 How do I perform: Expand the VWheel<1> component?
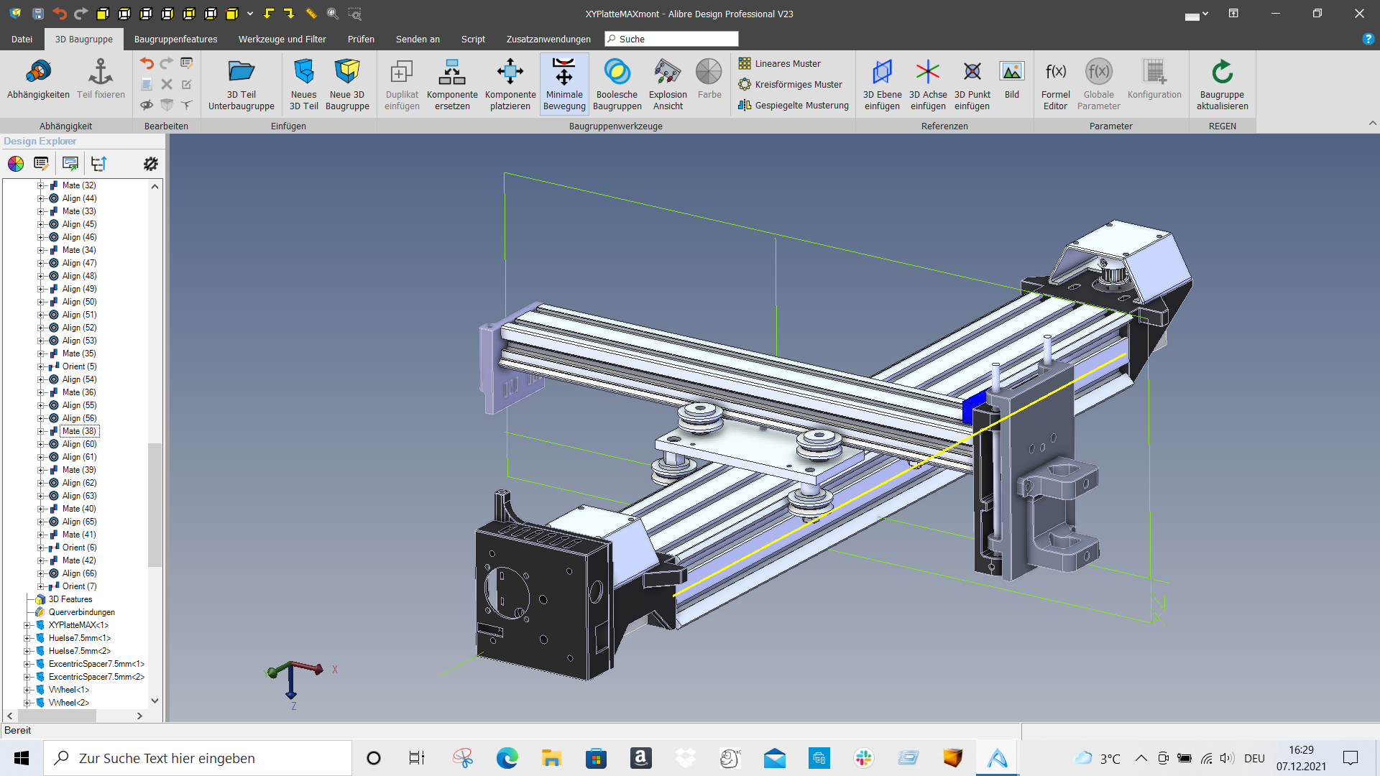pos(27,690)
